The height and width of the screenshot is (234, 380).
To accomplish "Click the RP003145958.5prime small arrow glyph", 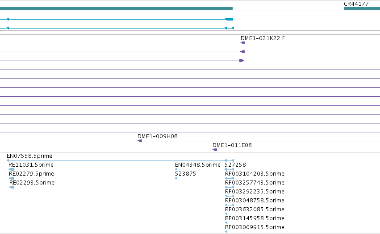I will [x=226, y=223].
